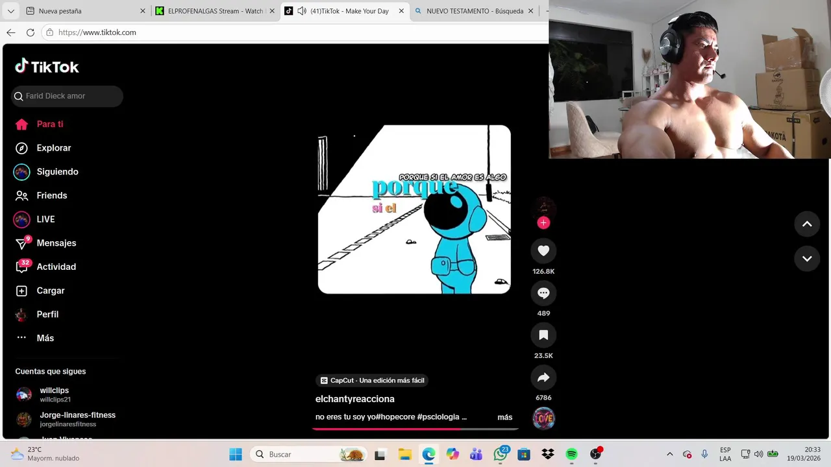
Task: Open ESP LAA language switcher
Action: [725, 454]
